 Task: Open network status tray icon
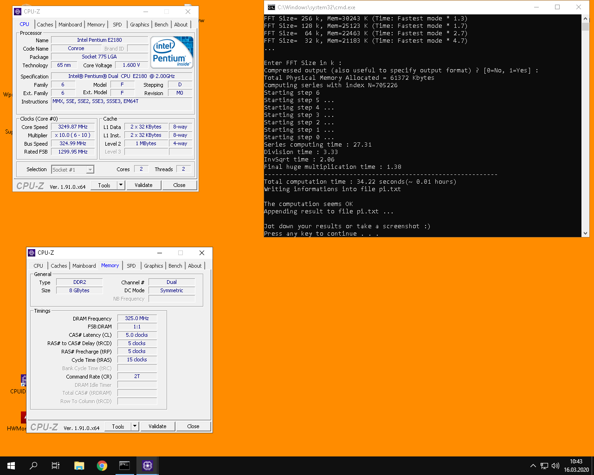[544, 466]
